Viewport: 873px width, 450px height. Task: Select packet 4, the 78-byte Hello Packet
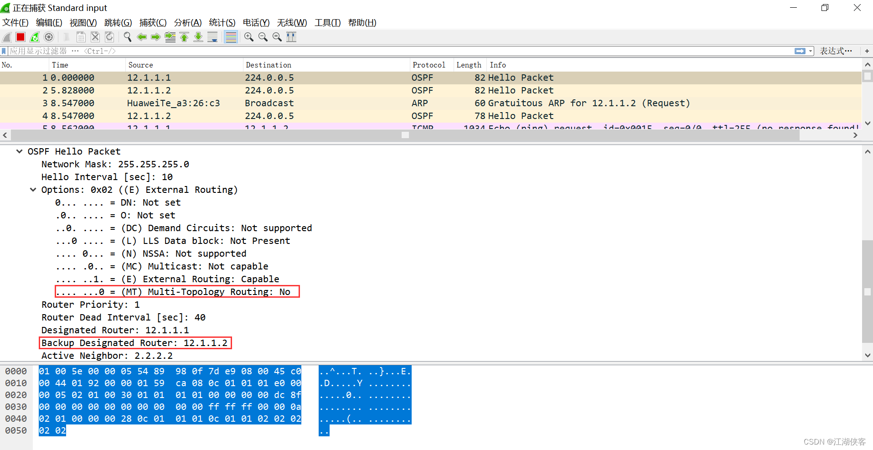(431, 116)
